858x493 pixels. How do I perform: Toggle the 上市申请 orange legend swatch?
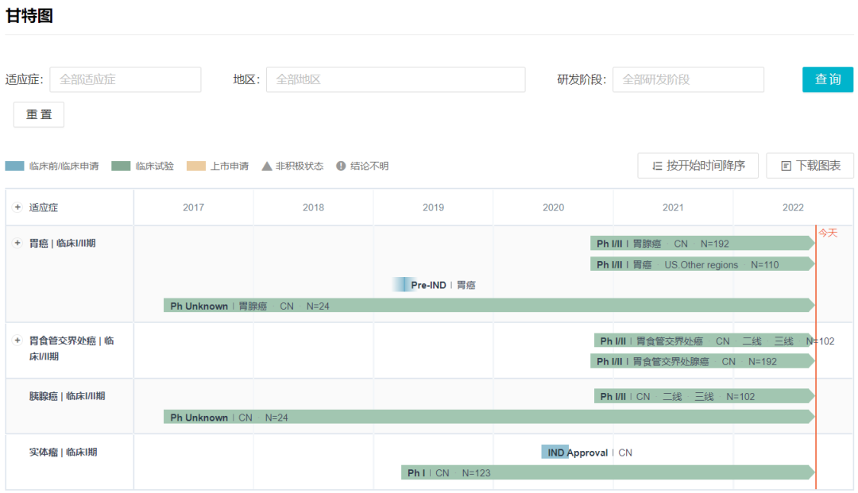(x=196, y=166)
